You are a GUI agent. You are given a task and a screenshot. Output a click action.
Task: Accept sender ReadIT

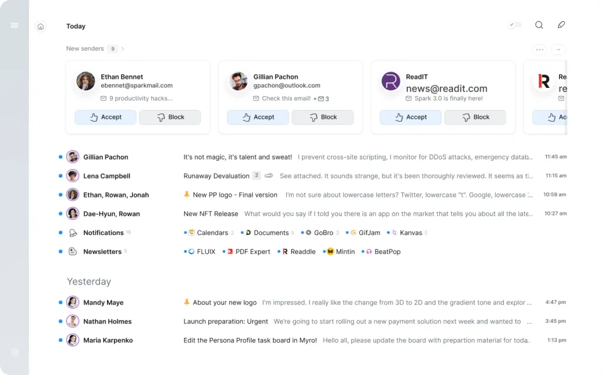410,117
